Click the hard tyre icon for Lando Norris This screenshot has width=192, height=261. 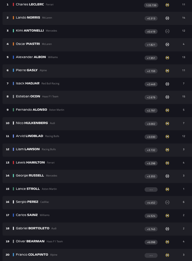pyautogui.click(x=167, y=18)
